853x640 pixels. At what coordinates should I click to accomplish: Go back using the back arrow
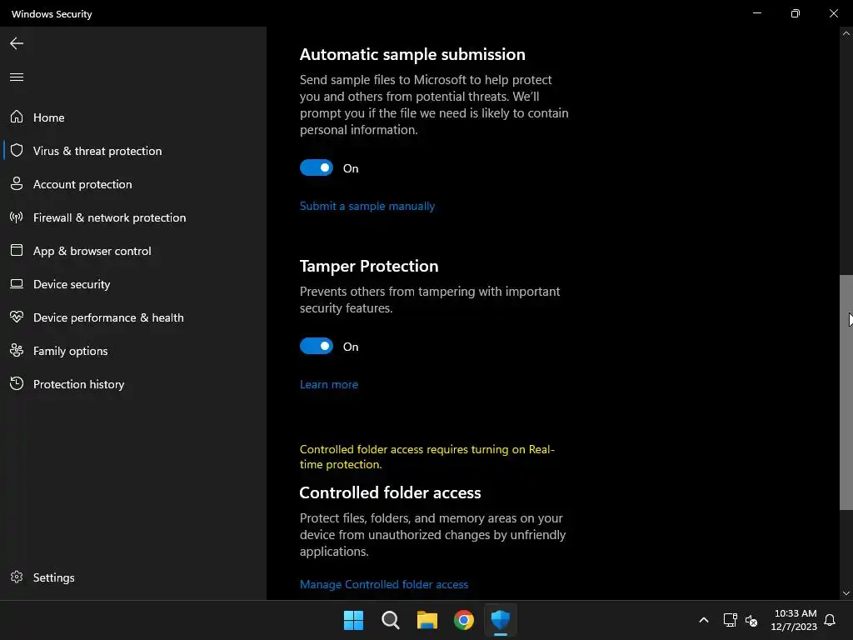coord(17,43)
